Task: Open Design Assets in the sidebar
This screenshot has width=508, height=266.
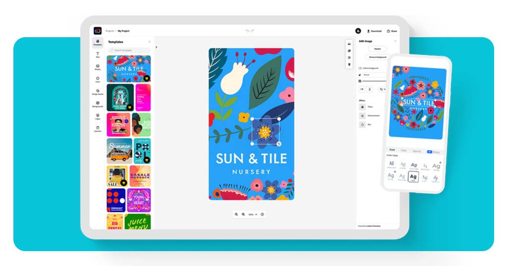Action: click(98, 92)
